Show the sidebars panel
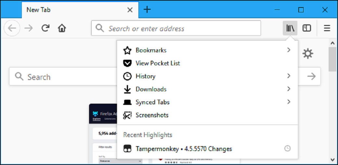 click(306, 28)
